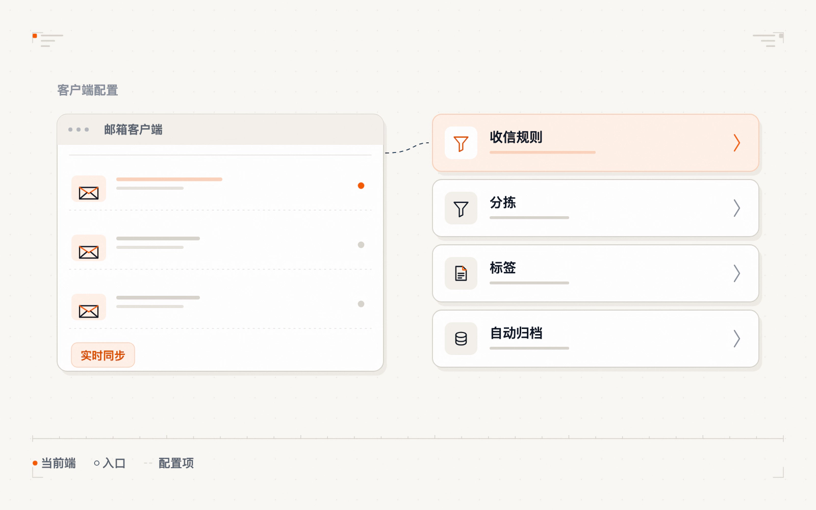Click the 实时同步 button
Image resolution: width=816 pixels, height=510 pixels.
pos(103,355)
